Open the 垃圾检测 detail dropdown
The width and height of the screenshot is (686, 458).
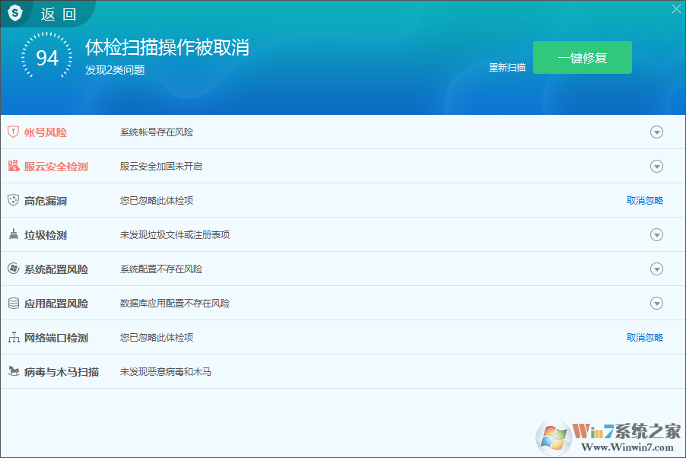656,234
